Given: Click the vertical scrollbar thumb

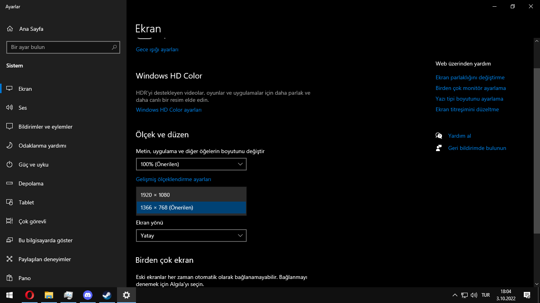Looking at the screenshot, I should [x=537, y=151].
